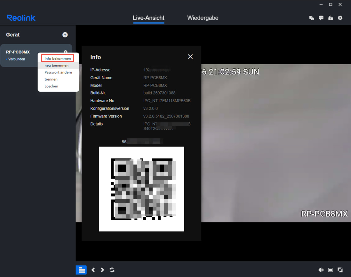Click the device QR code image
The image size is (351, 277).
[141, 189]
